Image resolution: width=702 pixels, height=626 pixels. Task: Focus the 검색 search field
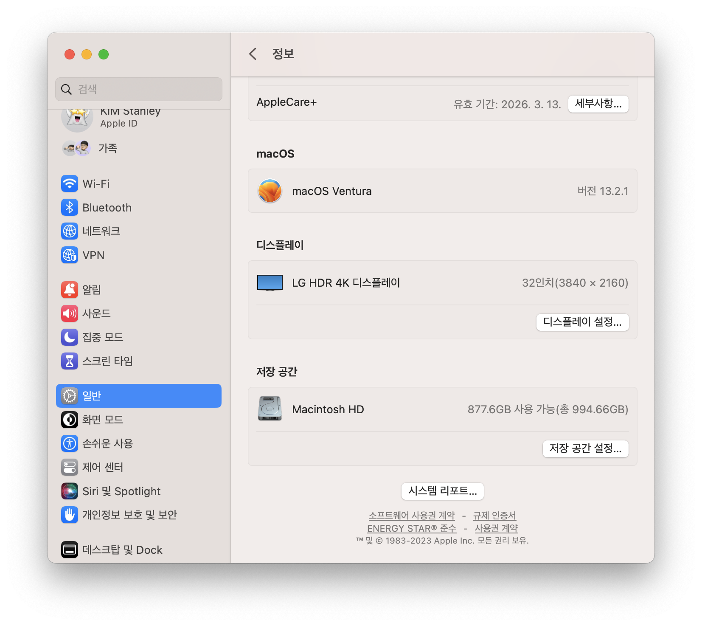coord(139,89)
